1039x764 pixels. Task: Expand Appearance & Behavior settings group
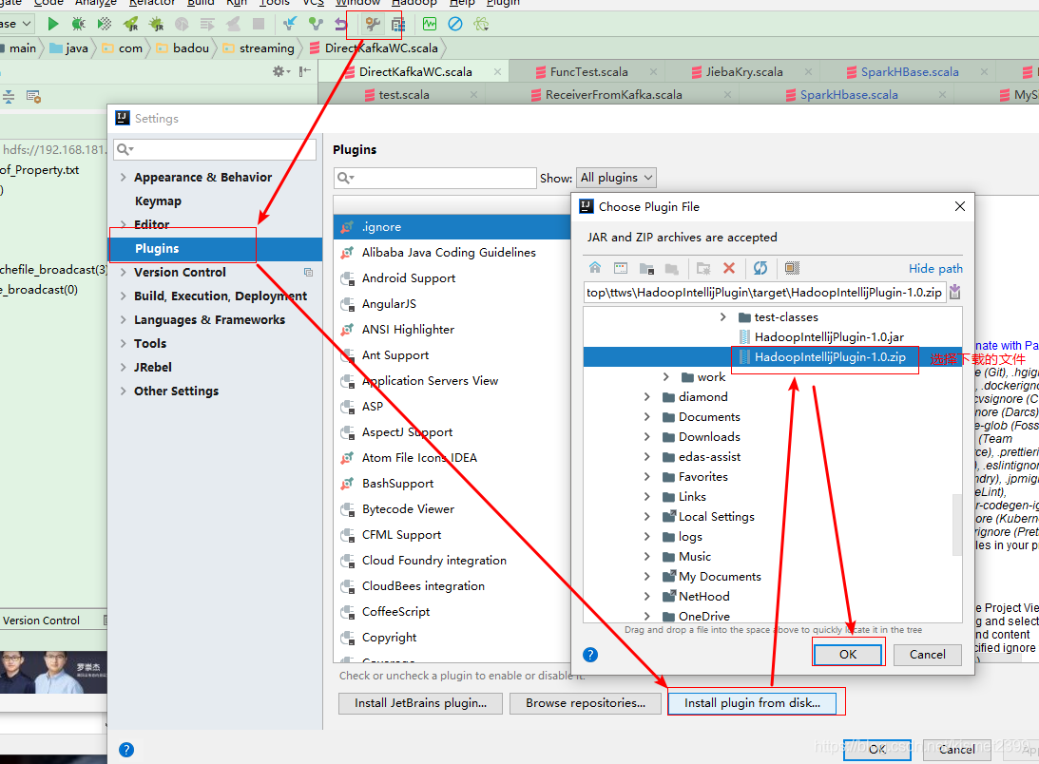[x=124, y=177]
